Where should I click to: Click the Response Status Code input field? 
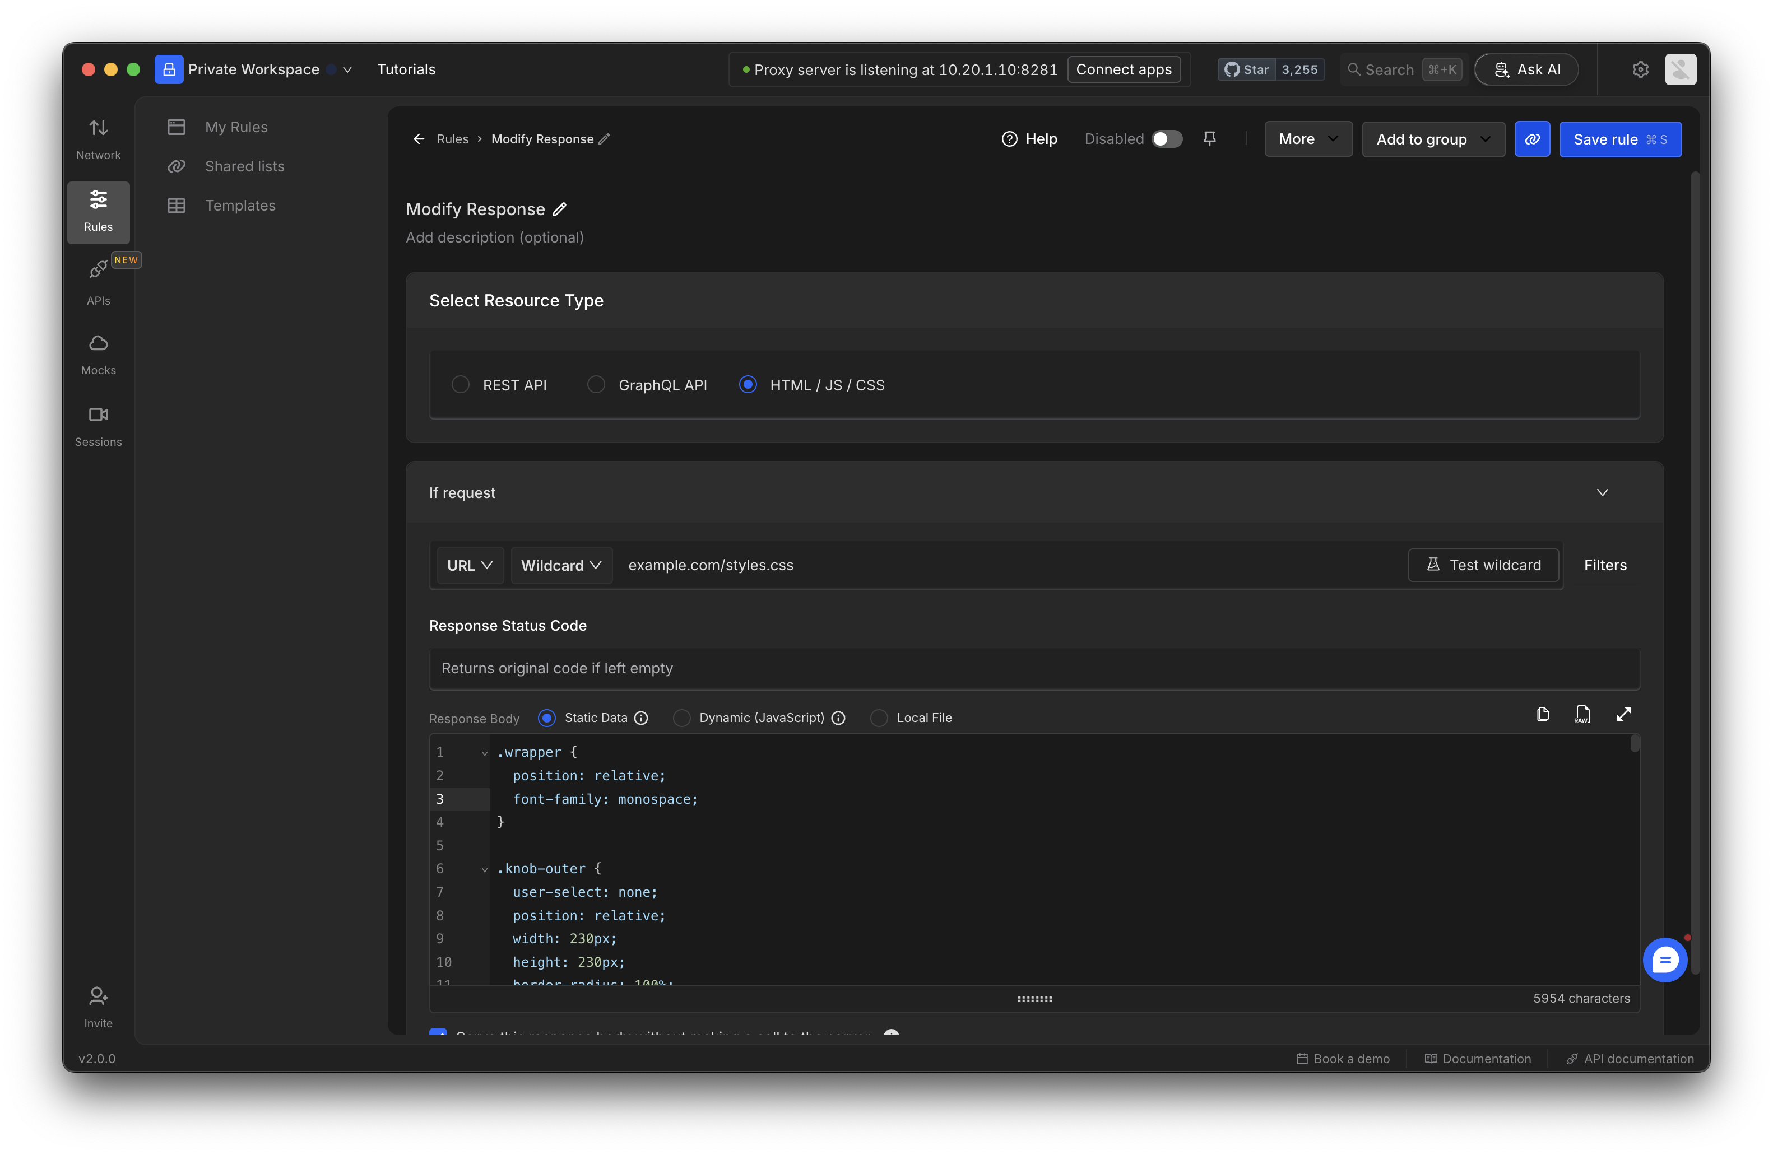pyautogui.click(x=1034, y=668)
